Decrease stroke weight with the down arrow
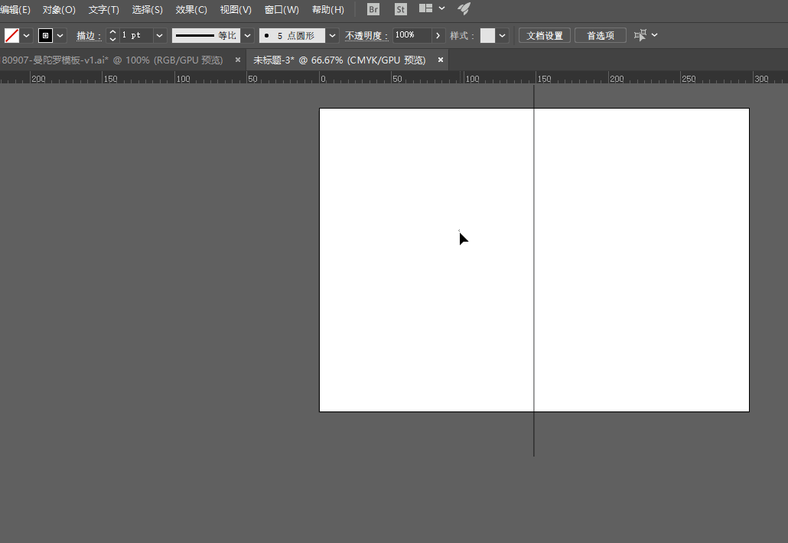This screenshot has height=543, width=788. (112, 39)
